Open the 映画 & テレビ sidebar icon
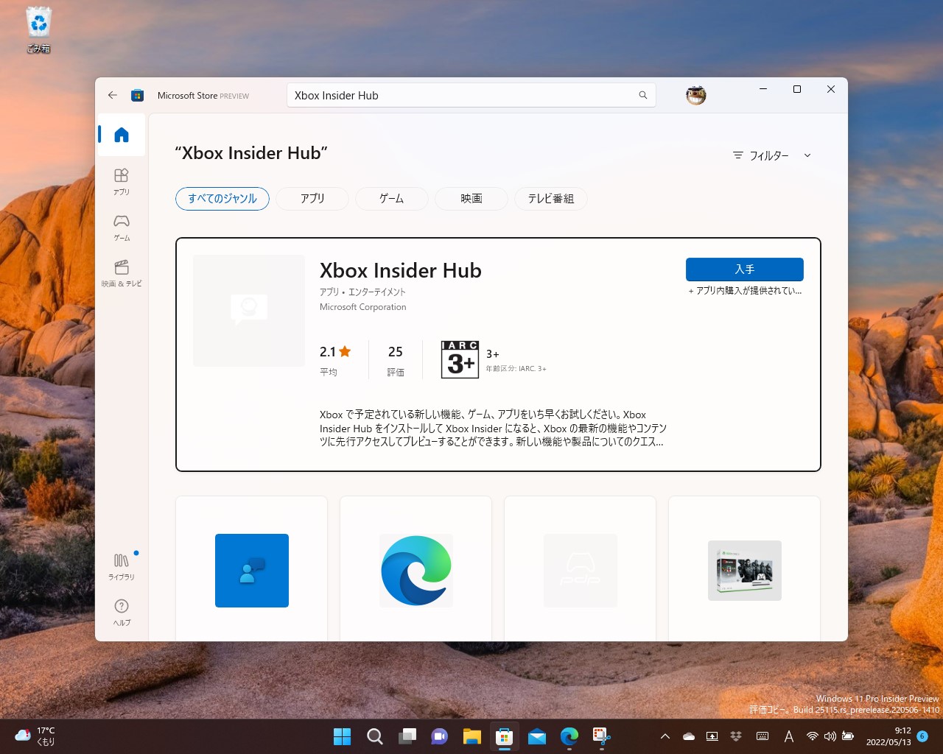943x754 pixels. point(121,271)
